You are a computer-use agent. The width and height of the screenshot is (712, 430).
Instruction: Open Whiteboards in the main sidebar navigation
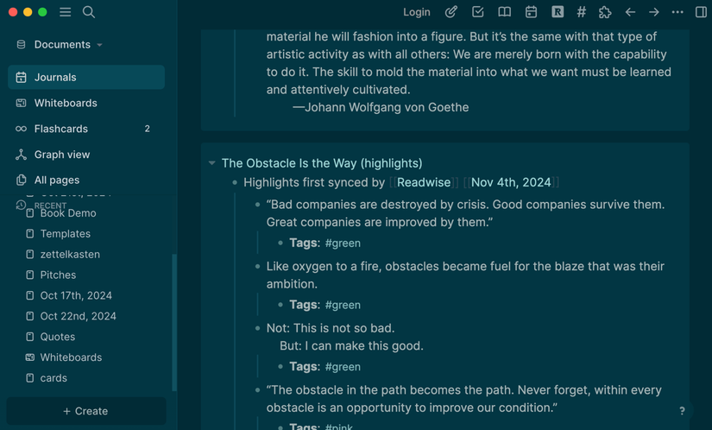pyautogui.click(x=86, y=103)
